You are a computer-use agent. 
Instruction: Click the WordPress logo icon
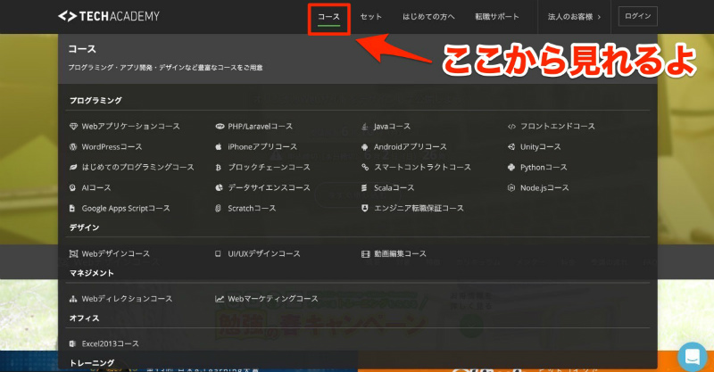pos(73,147)
